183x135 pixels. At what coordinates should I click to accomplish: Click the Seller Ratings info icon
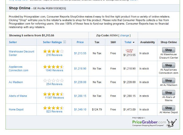coord(65,42)
